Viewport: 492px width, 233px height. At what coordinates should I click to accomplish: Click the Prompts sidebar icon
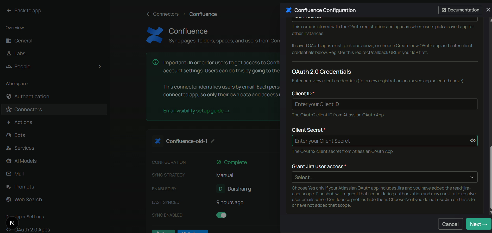(x=9, y=187)
